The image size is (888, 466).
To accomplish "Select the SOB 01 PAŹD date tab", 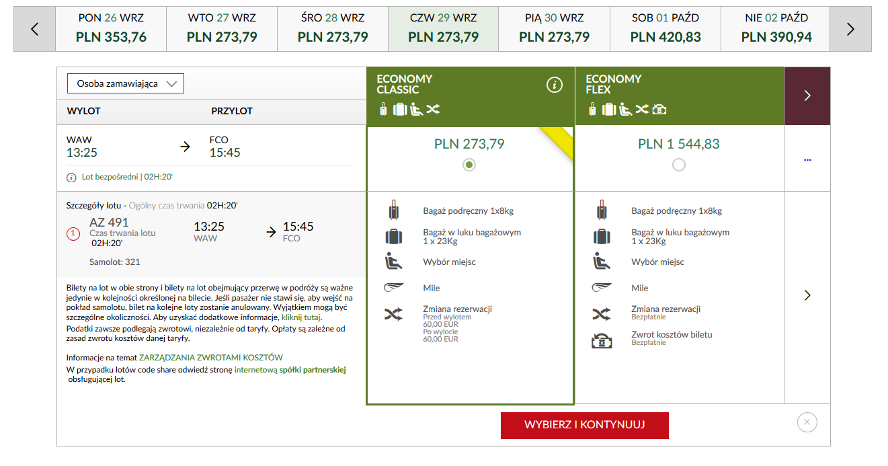I will [x=665, y=29].
